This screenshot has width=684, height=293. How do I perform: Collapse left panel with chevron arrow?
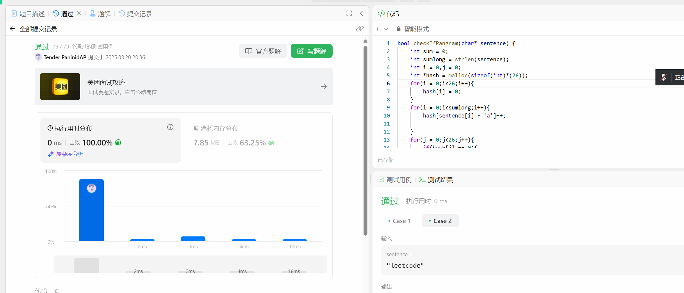point(361,13)
